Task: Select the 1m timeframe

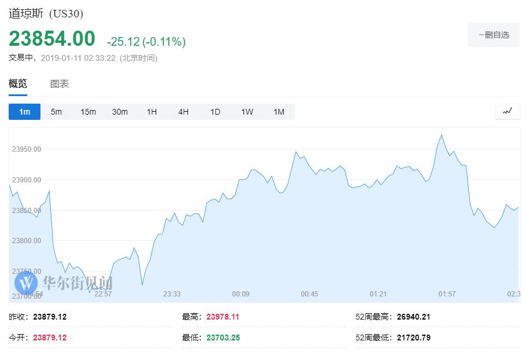Action: (x=24, y=112)
